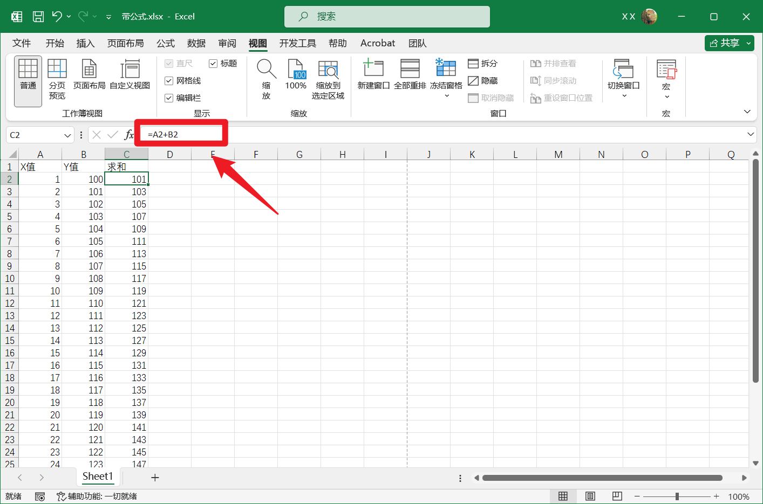Image resolution: width=763 pixels, height=504 pixels.
Task: Open the Name Box dropdown arrow
Action: click(67, 135)
